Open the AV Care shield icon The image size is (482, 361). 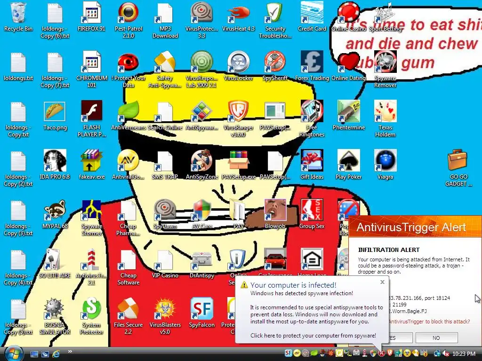pyautogui.click(x=201, y=210)
